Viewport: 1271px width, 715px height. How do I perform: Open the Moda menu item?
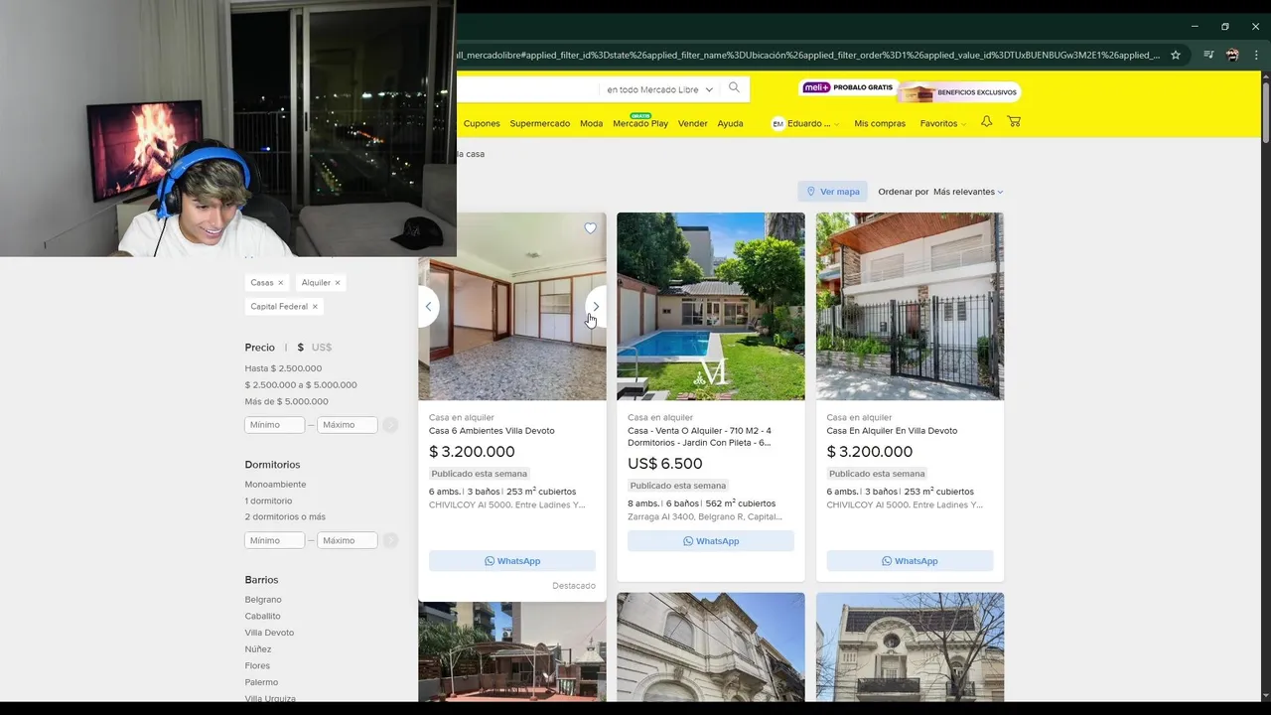pos(591,123)
